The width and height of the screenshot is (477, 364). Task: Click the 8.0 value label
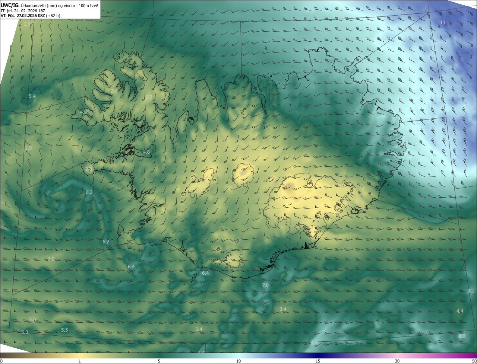point(462,336)
